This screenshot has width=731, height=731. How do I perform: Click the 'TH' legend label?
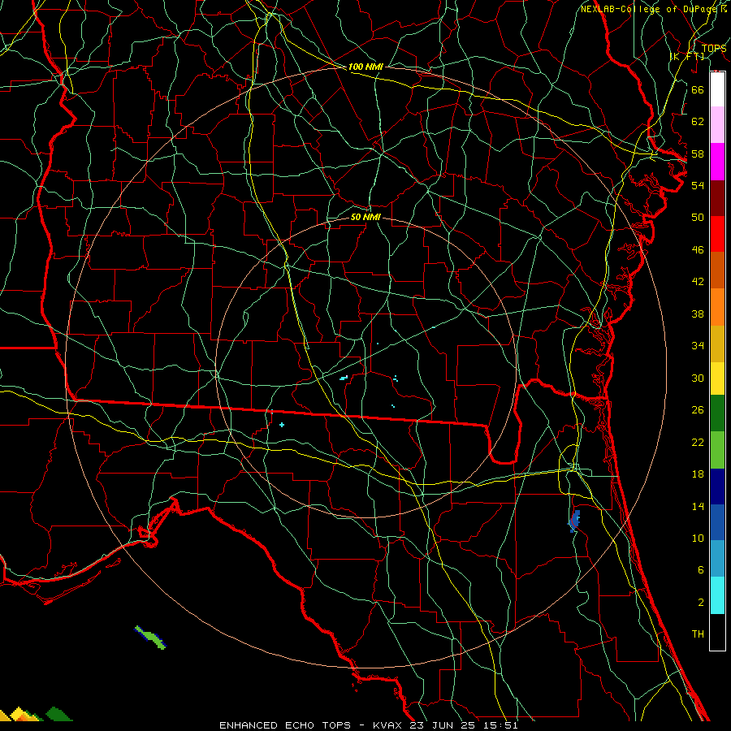(698, 634)
